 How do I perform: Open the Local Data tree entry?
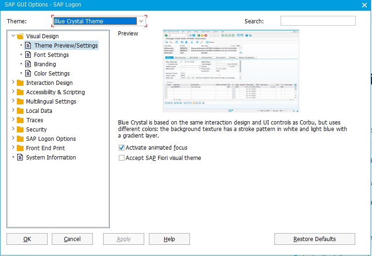39,111
